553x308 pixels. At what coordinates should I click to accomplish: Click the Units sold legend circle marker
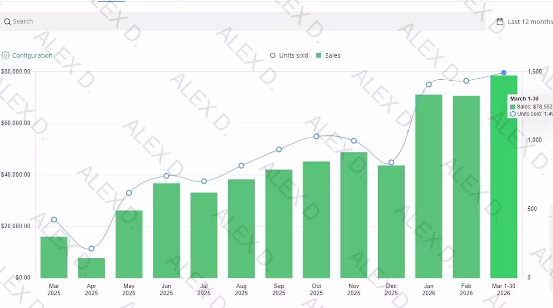pos(272,55)
